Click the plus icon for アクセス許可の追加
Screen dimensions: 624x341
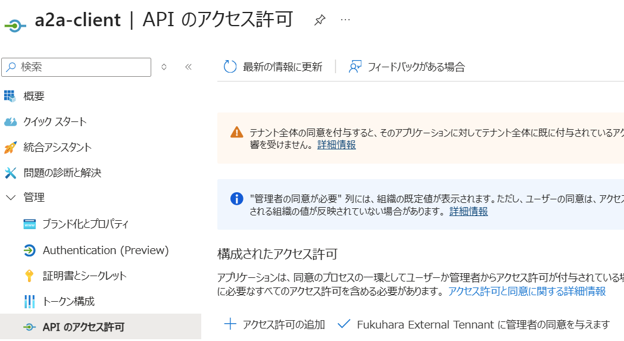click(230, 324)
